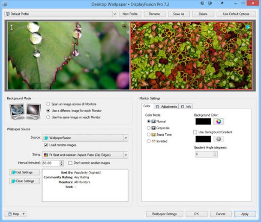Image resolution: width=261 pixels, height=222 pixels.
Task: Click the Wallpaper Settings button
Action: coord(164,214)
